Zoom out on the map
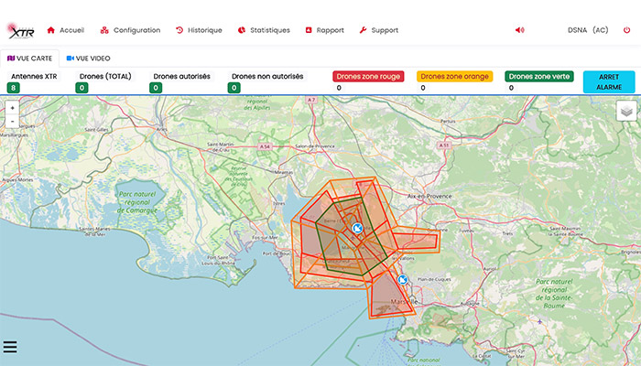The image size is (641, 366). tap(12, 121)
